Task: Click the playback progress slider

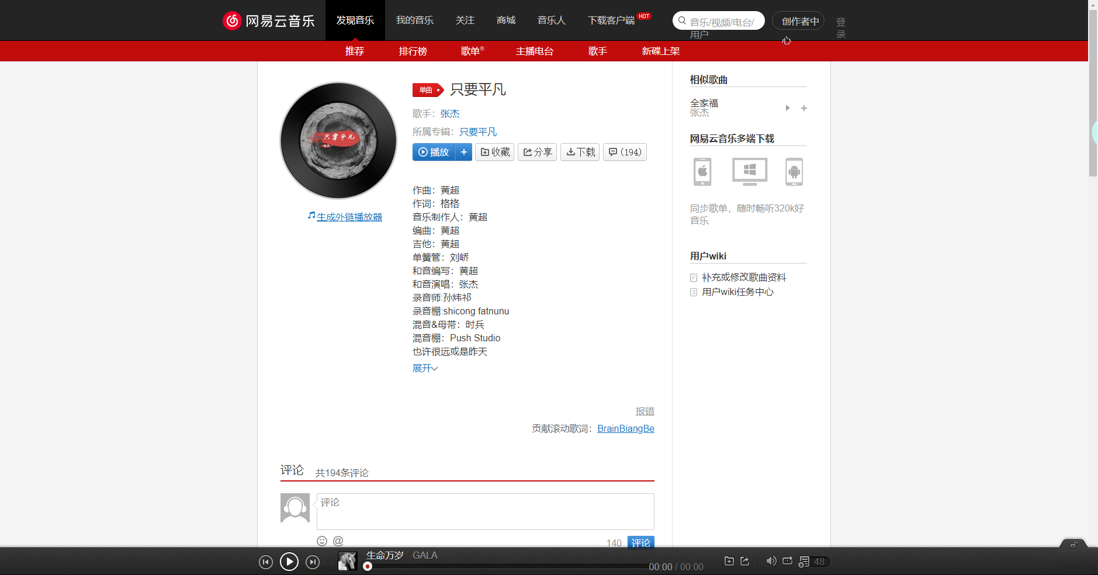Action: tap(508, 566)
